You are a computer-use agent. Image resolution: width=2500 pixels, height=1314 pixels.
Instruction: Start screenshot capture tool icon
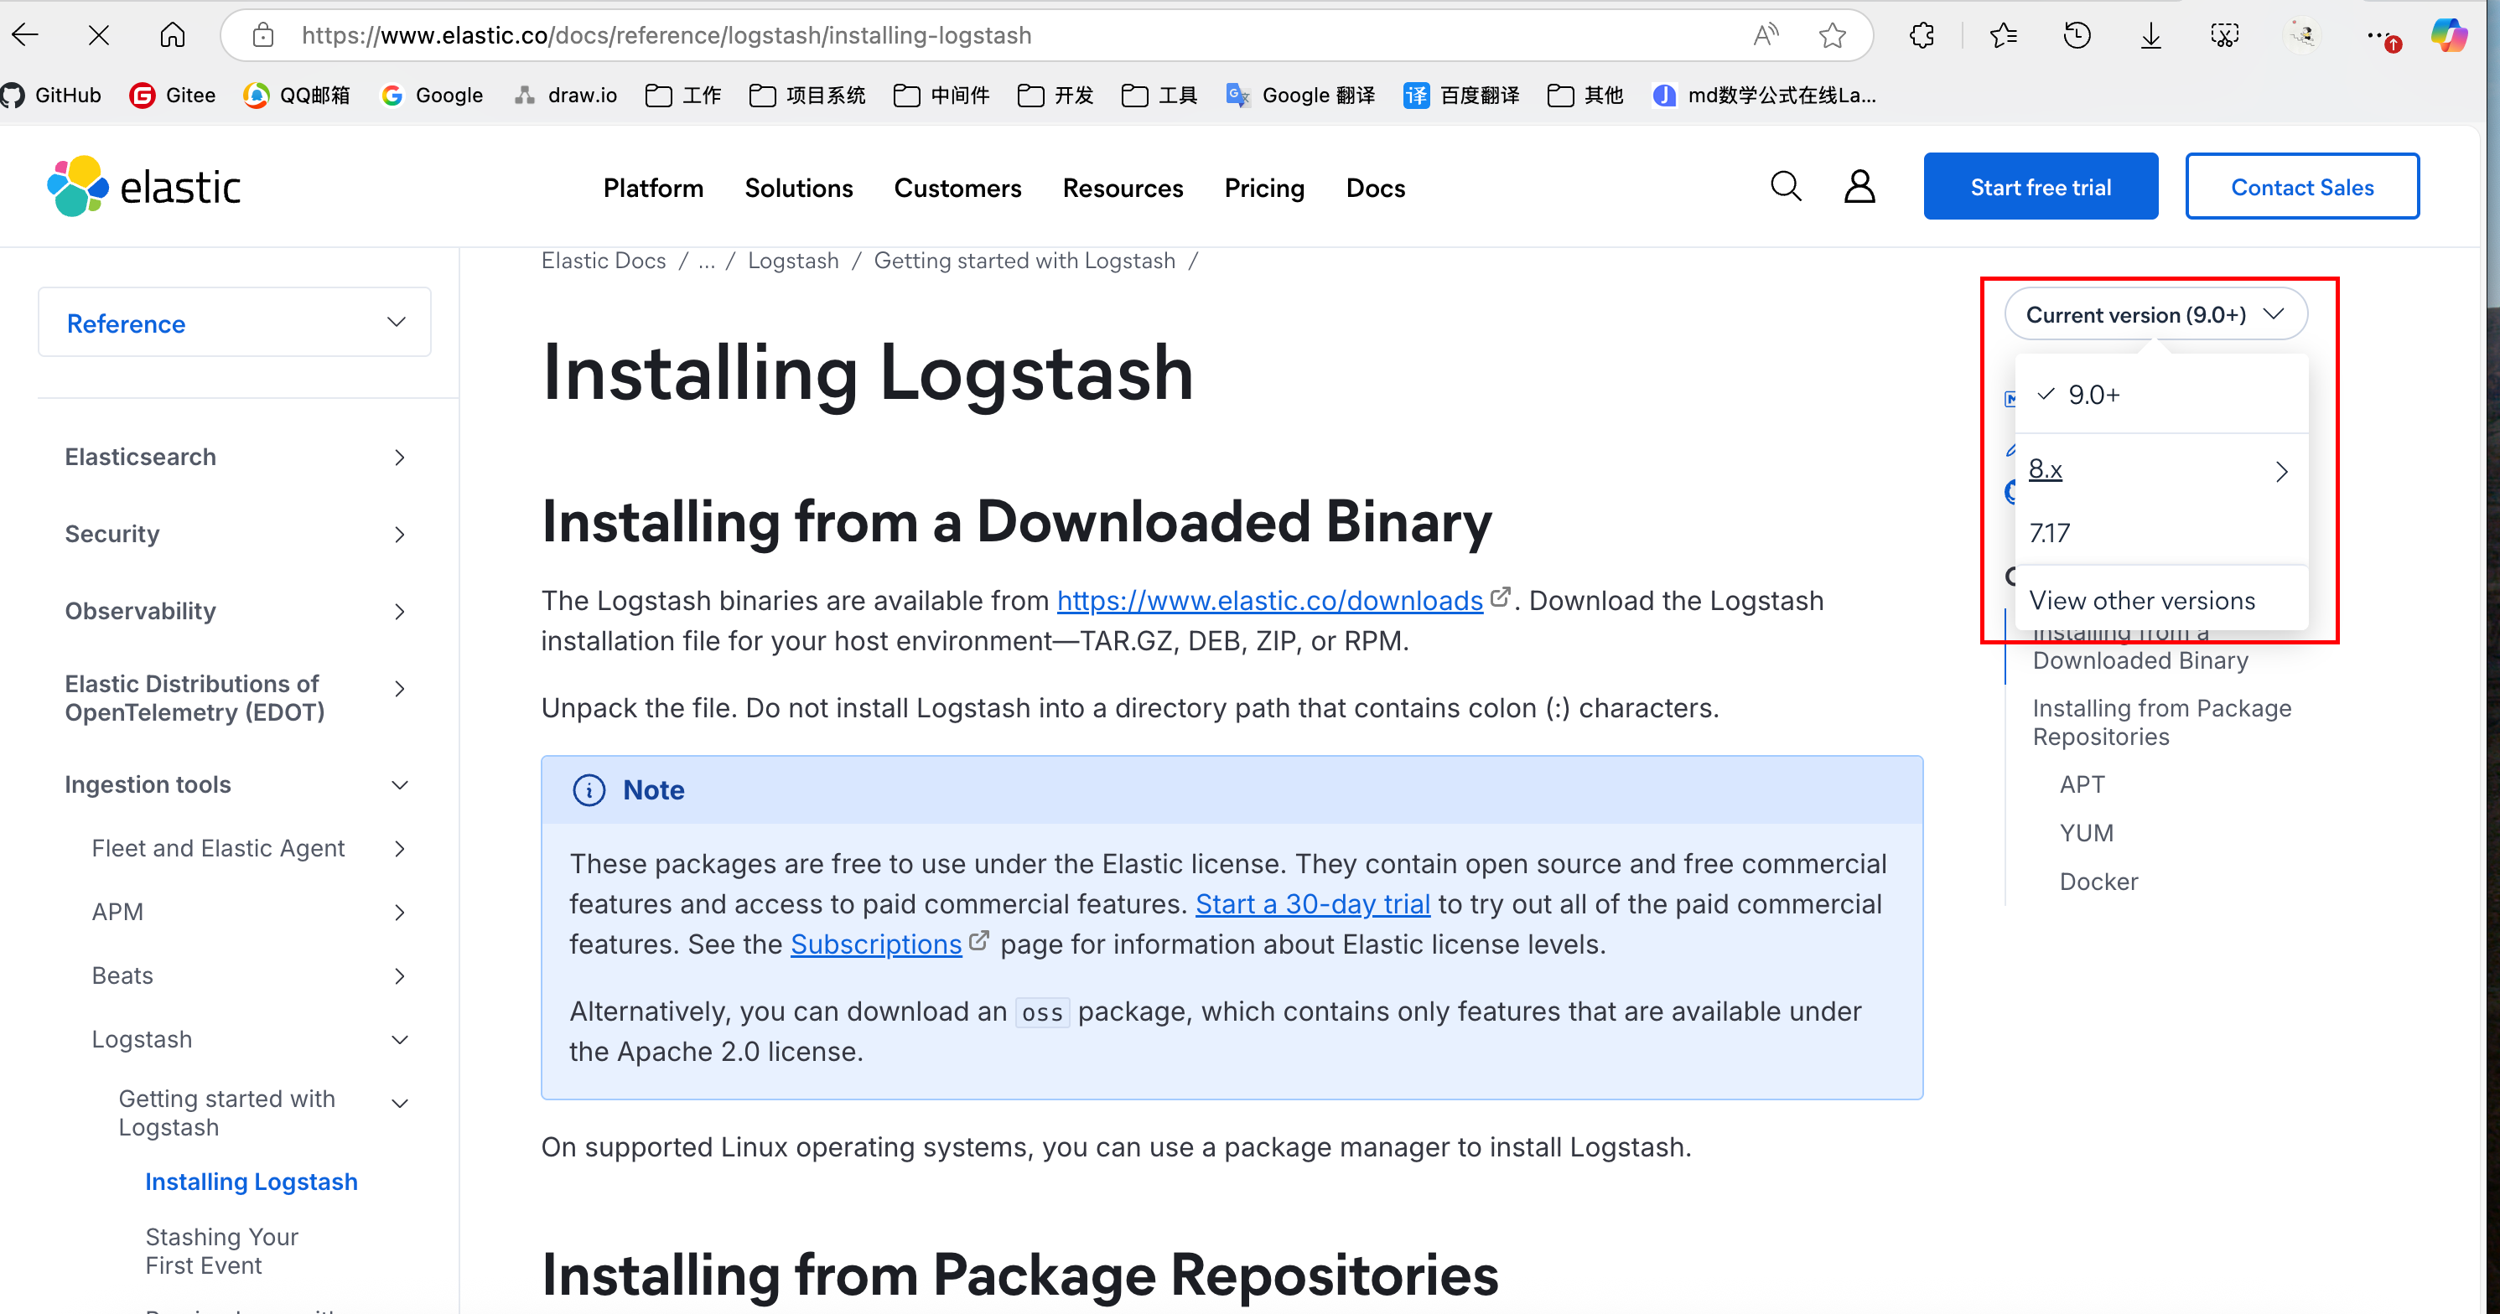2224,36
